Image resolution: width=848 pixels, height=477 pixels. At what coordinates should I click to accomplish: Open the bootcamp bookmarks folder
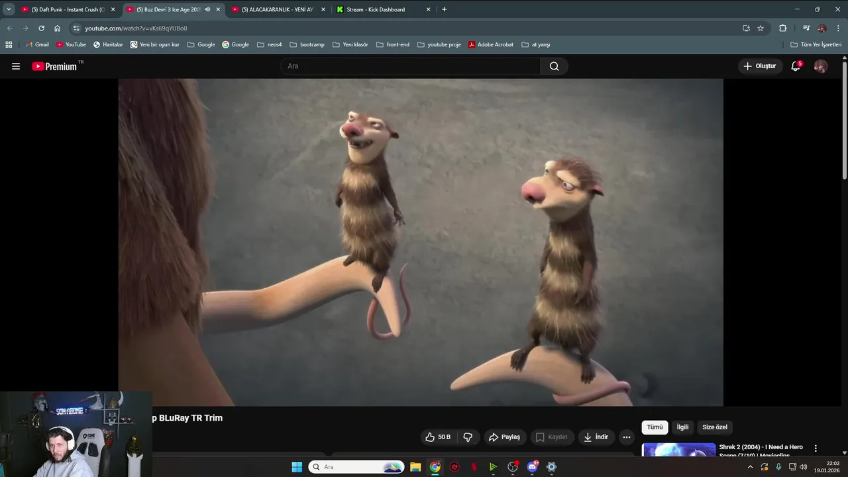307,44
